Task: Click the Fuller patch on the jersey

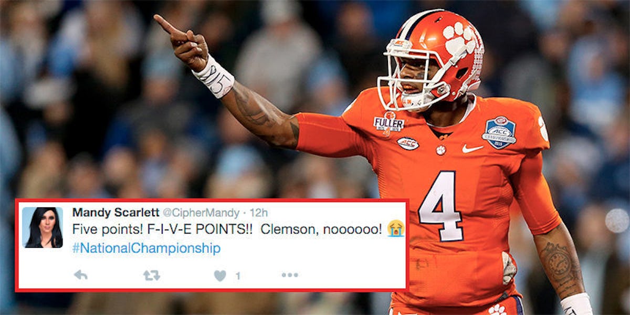Action: 389,122
